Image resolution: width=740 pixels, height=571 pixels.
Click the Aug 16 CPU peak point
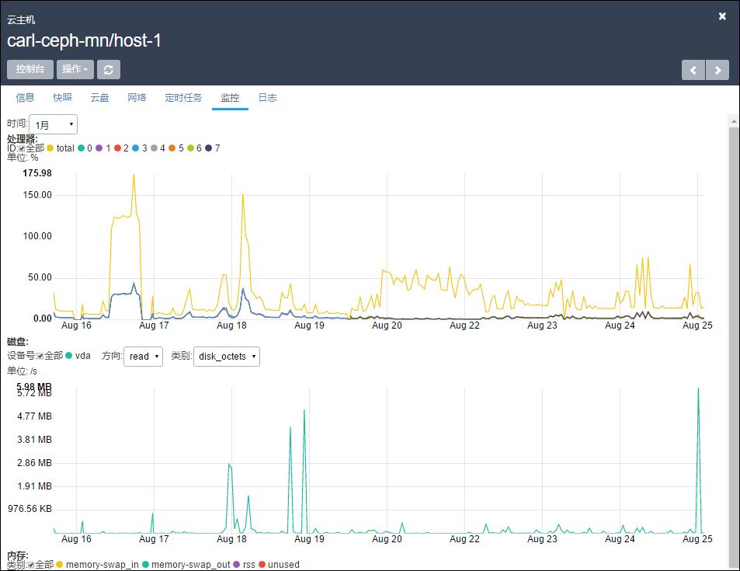134,175
